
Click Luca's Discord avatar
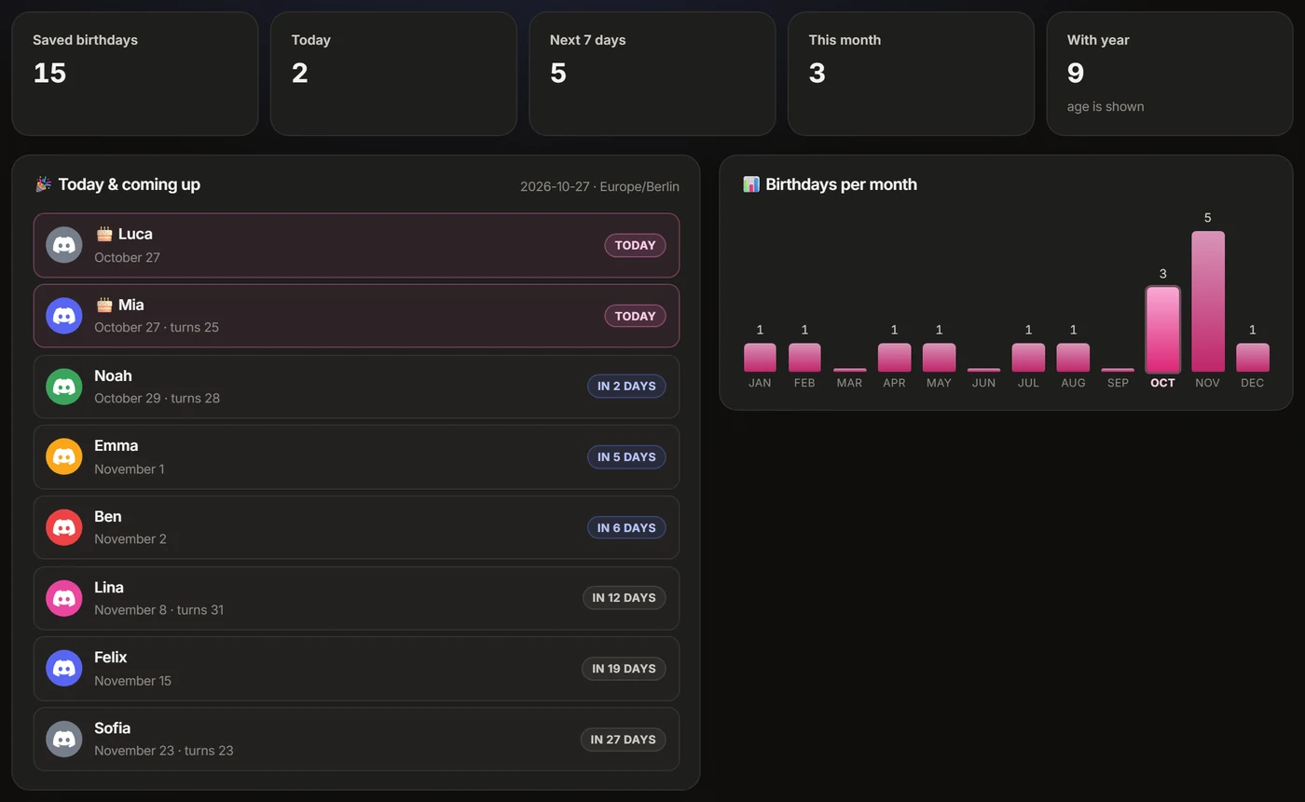click(x=64, y=245)
